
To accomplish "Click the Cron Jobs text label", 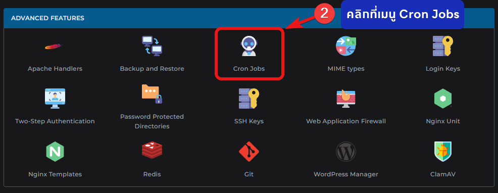I will click(249, 69).
